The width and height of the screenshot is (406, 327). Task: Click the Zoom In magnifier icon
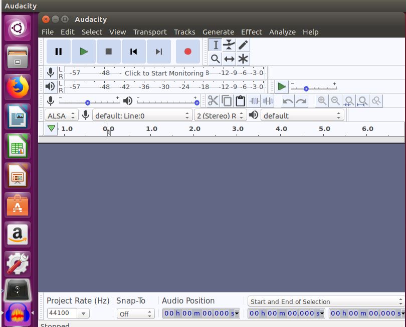(322, 100)
